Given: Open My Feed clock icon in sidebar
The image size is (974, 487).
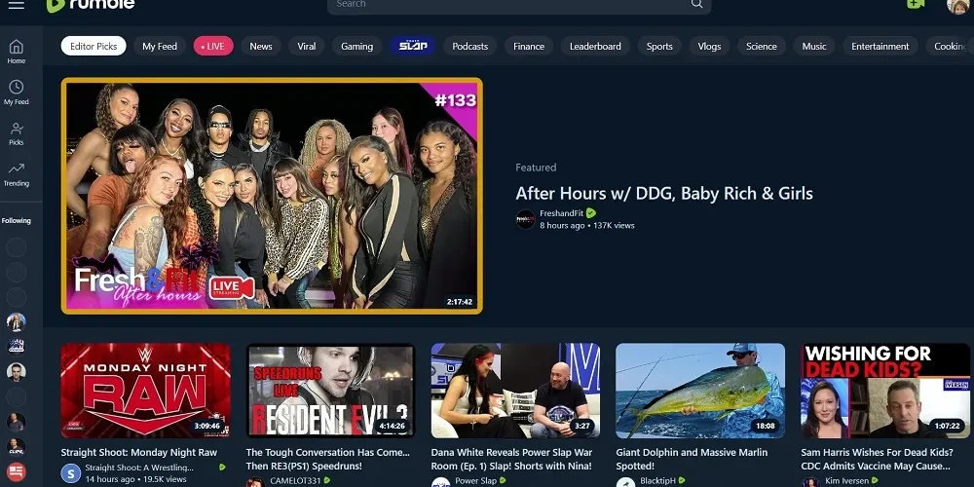Looking at the screenshot, I should coord(17,93).
